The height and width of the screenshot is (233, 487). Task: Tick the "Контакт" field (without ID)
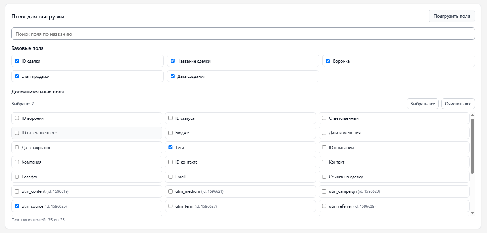(324, 162)
